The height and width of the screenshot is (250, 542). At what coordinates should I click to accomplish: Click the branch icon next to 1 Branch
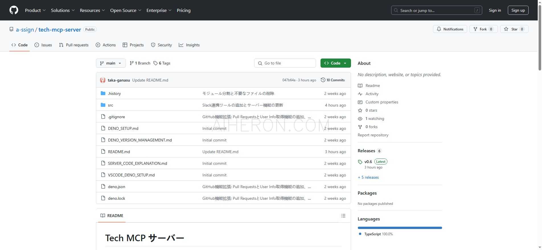tap(132, 63)
